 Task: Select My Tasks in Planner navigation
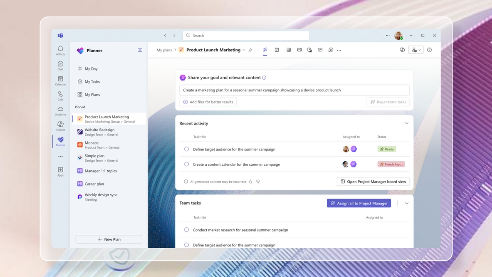[92, 82]
